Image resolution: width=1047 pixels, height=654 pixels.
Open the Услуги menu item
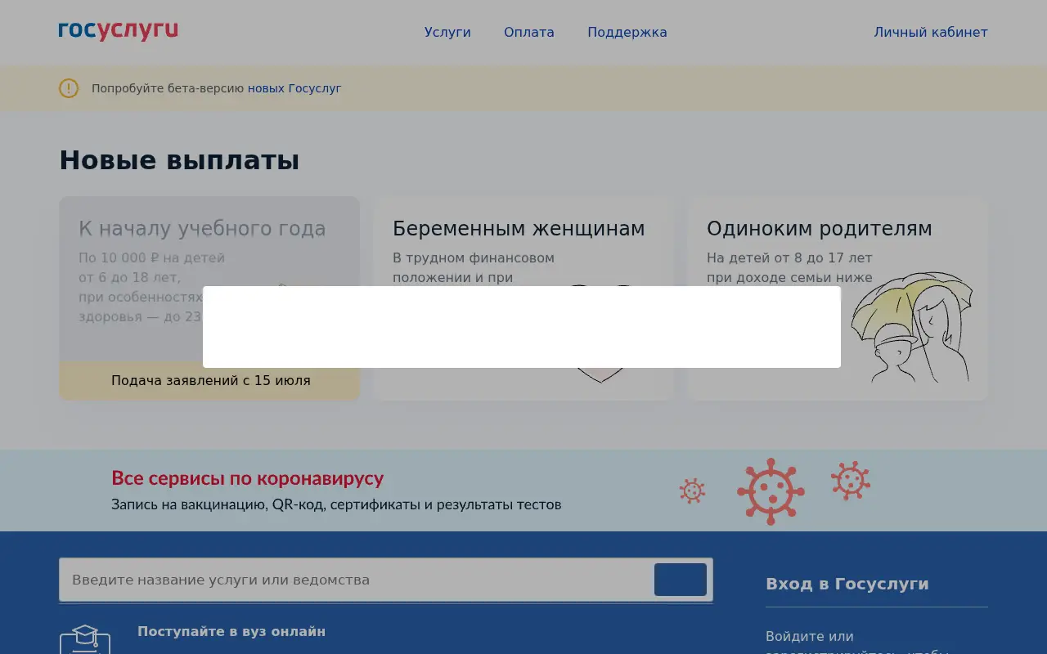point(447,33)
